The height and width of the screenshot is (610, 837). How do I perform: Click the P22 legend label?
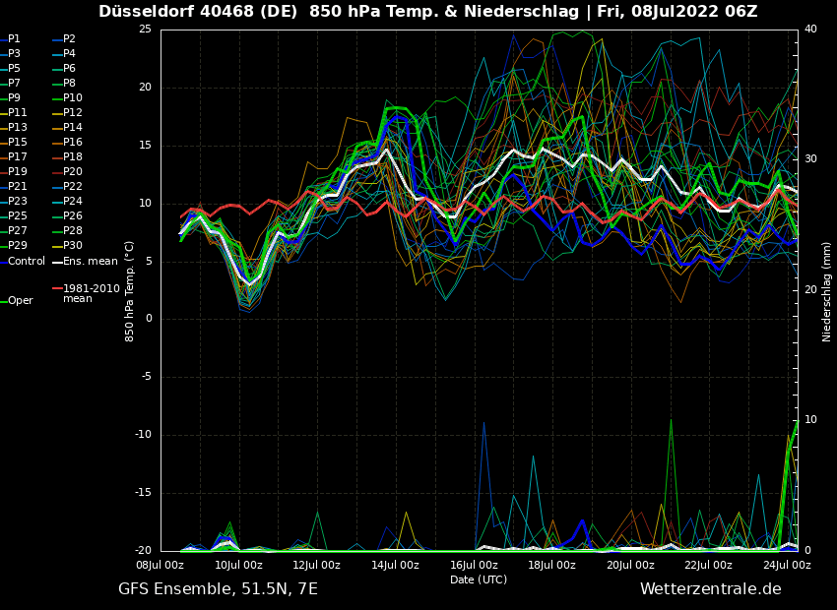[x=73, y=187]
